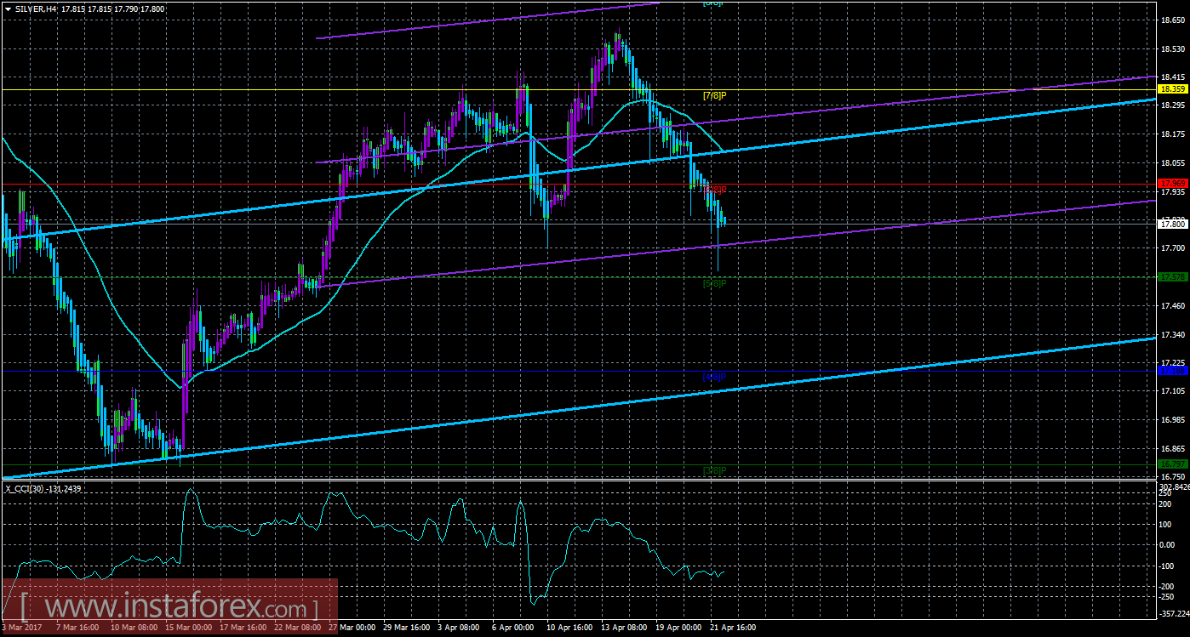Click the 18.175 price axis label
Image resolution: width=1190 pixels, height=637 pixels.
pos(1172,134)
